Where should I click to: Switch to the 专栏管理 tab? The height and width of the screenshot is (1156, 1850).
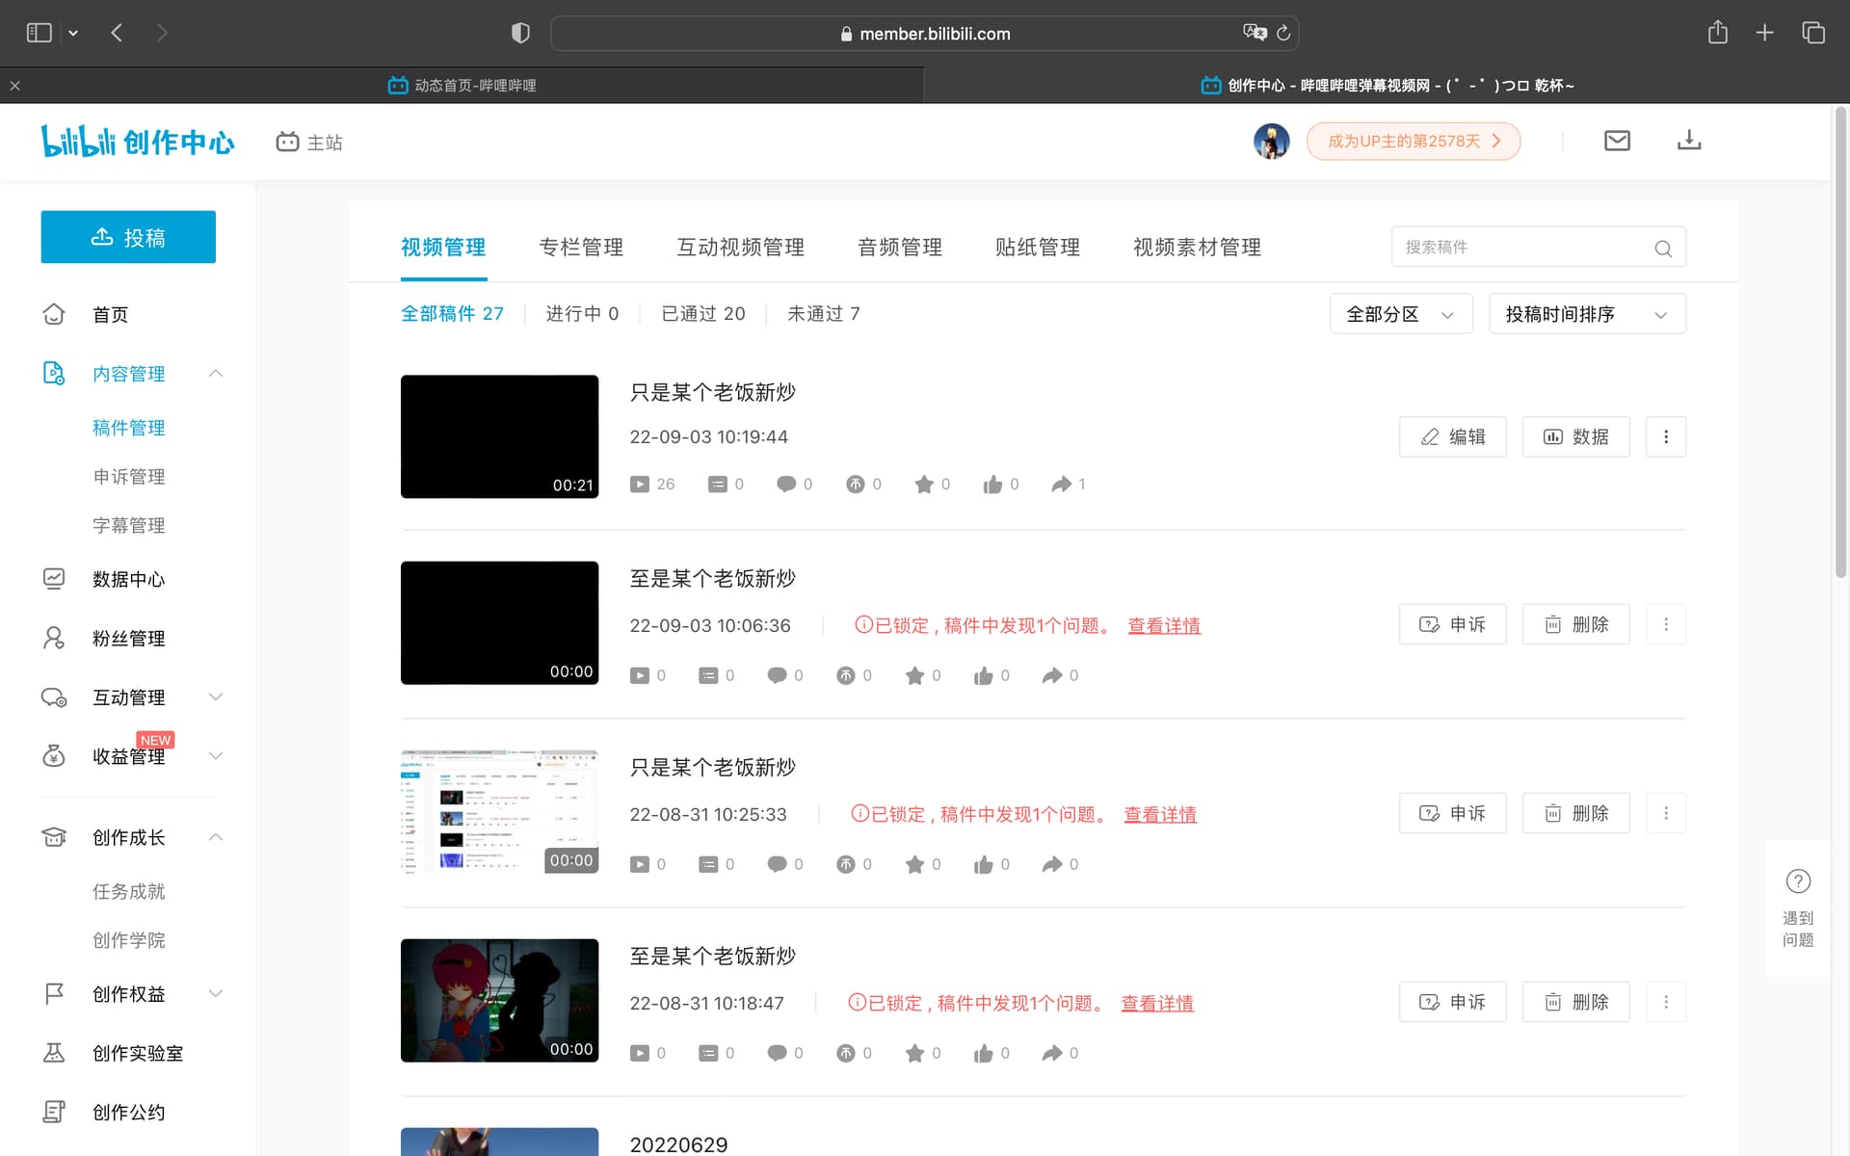coord(580,248)
